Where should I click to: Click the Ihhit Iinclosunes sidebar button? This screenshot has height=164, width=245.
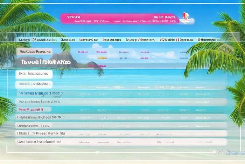pyautogui.click(x=34, y=74)
